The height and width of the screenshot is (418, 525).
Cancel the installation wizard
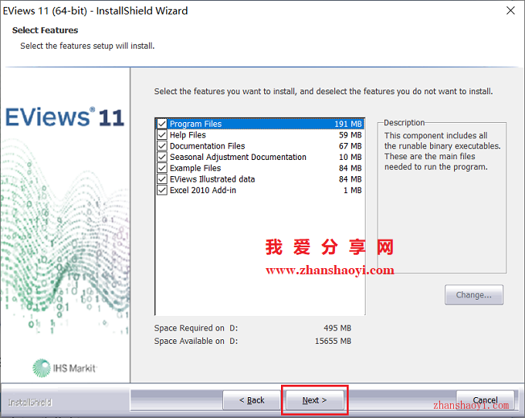pos(485,400)
